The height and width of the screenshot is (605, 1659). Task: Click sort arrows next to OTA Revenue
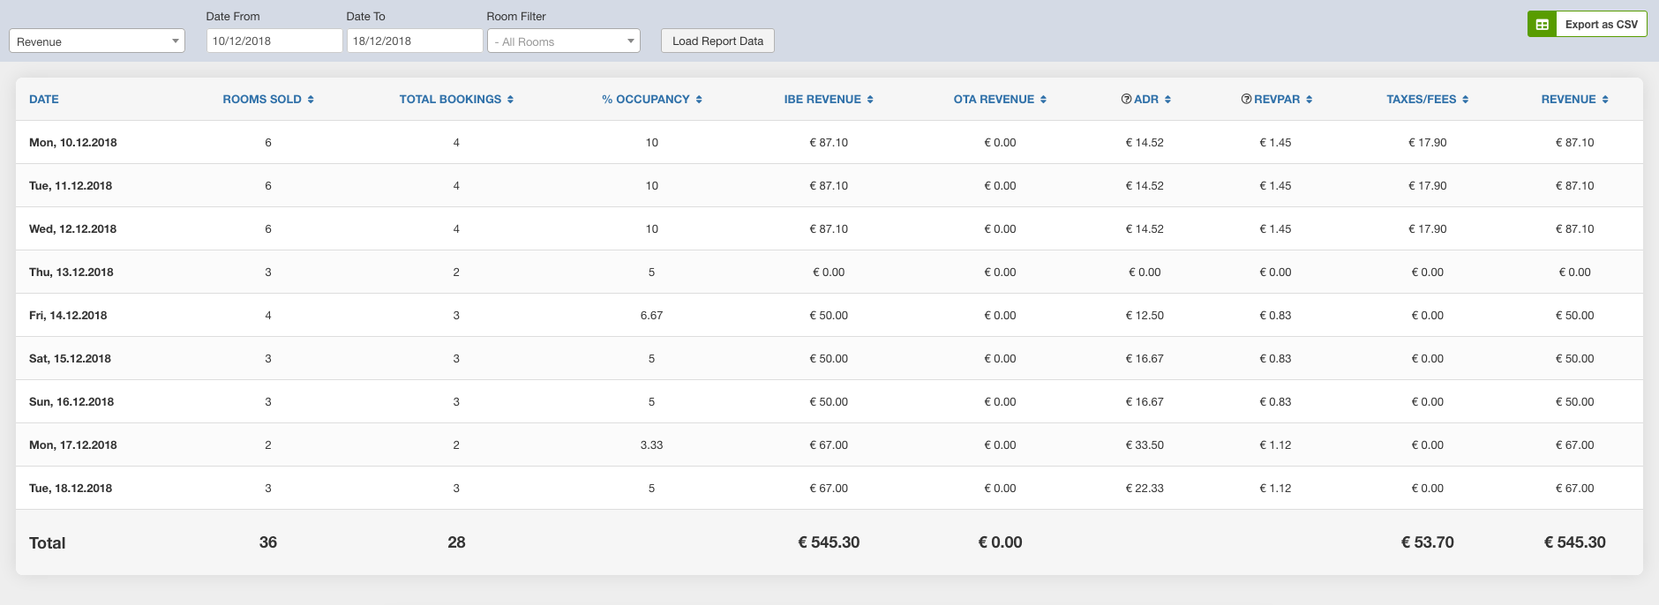point(1043,100)
